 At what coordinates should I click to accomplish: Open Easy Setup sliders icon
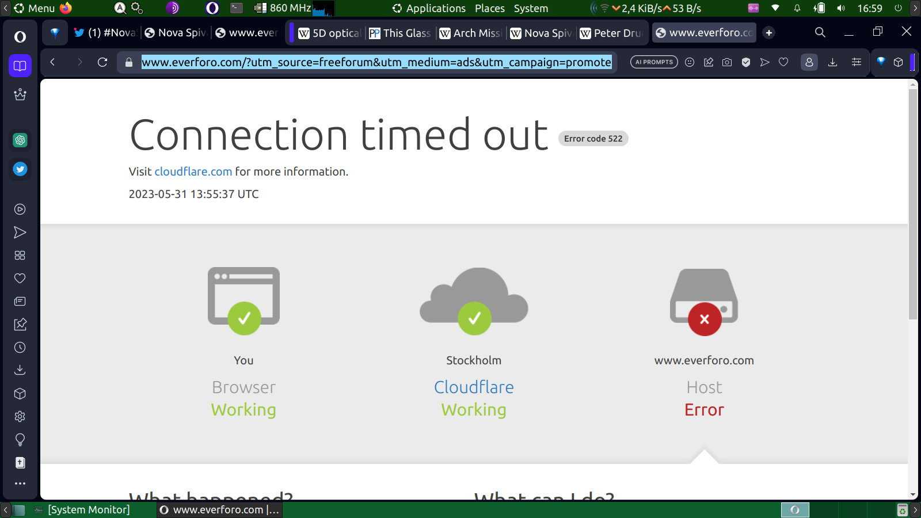pyautogui.click(x=857, y=62)
